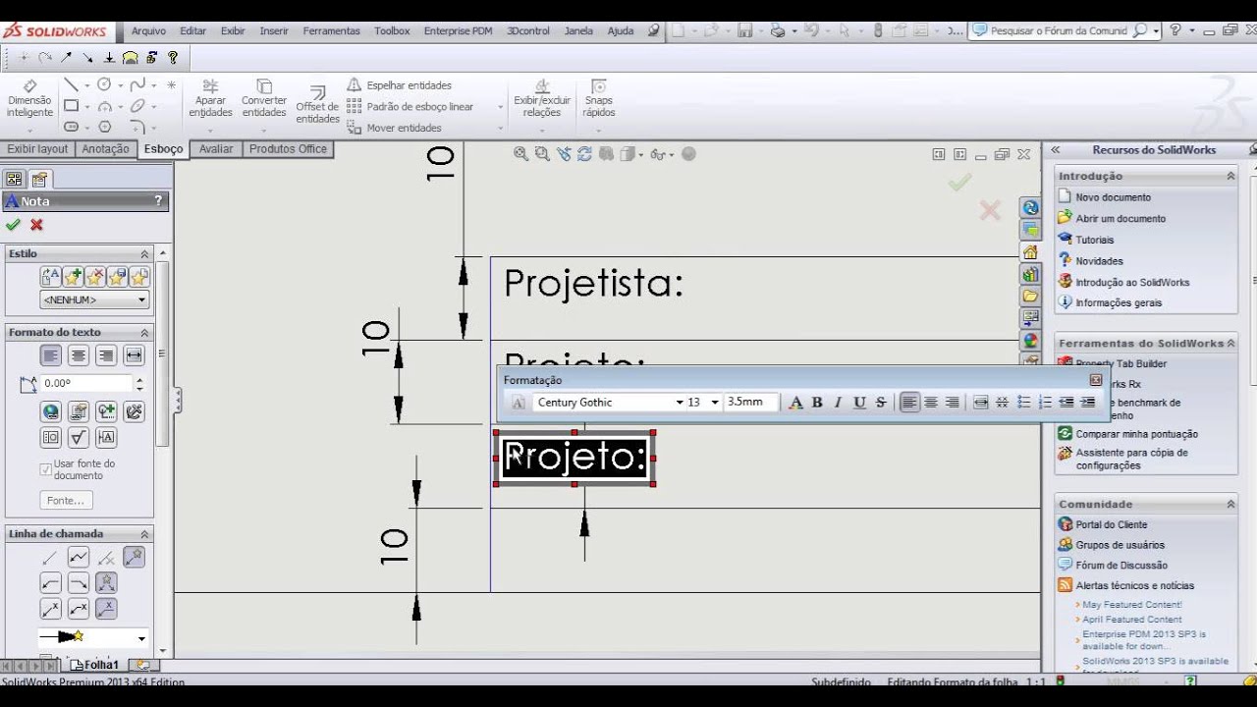Image resolution: width=1257 pixels, height=707 pixels.
Task: Click the Dimensão inteligente tool
Action: tap(29, 99)
